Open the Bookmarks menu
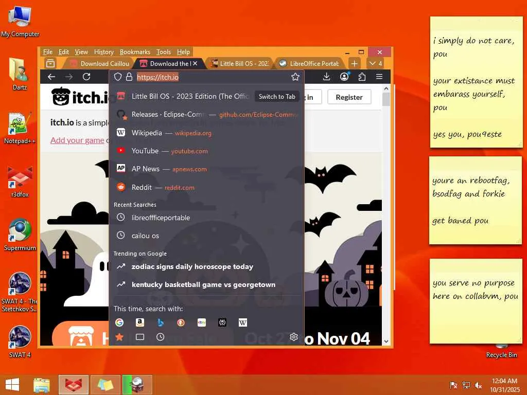The image size is (527, 395). pos(135,52)
